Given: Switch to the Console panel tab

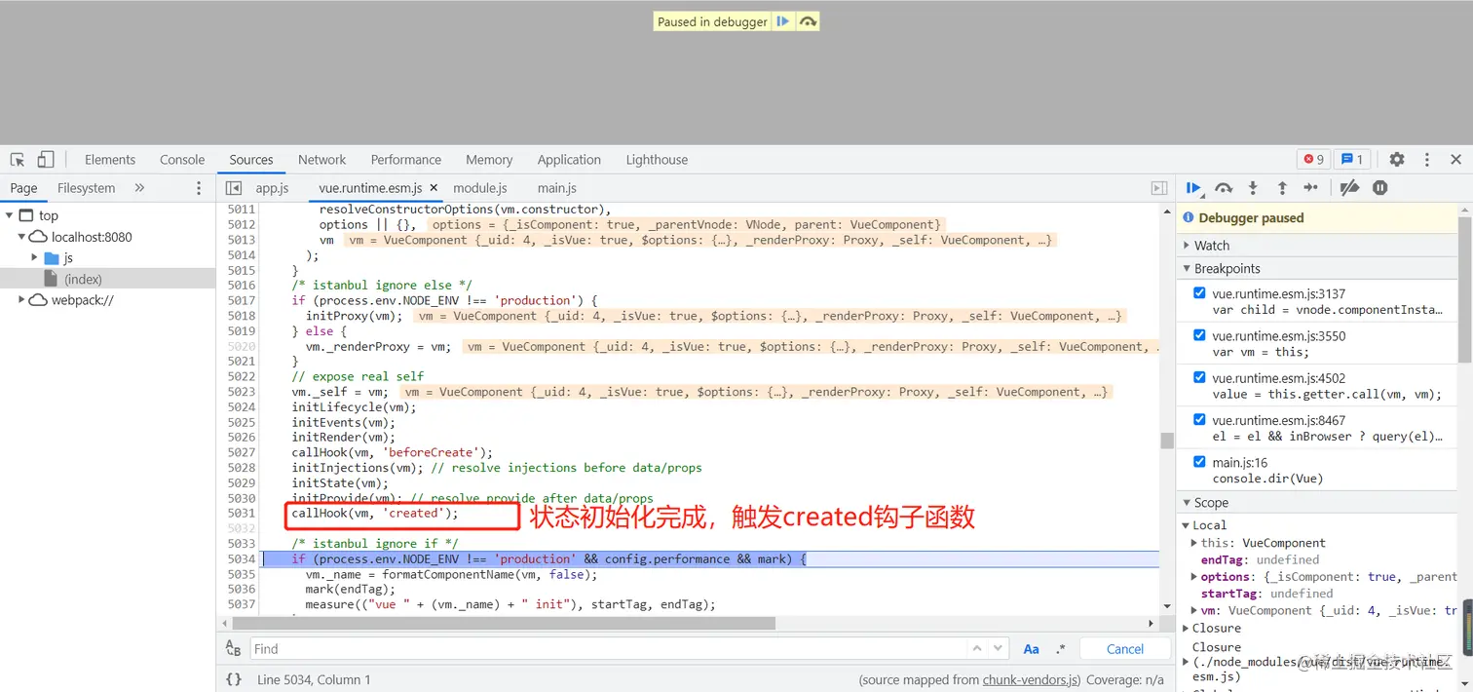Looking at the screenshot, I should pos(182,160).
